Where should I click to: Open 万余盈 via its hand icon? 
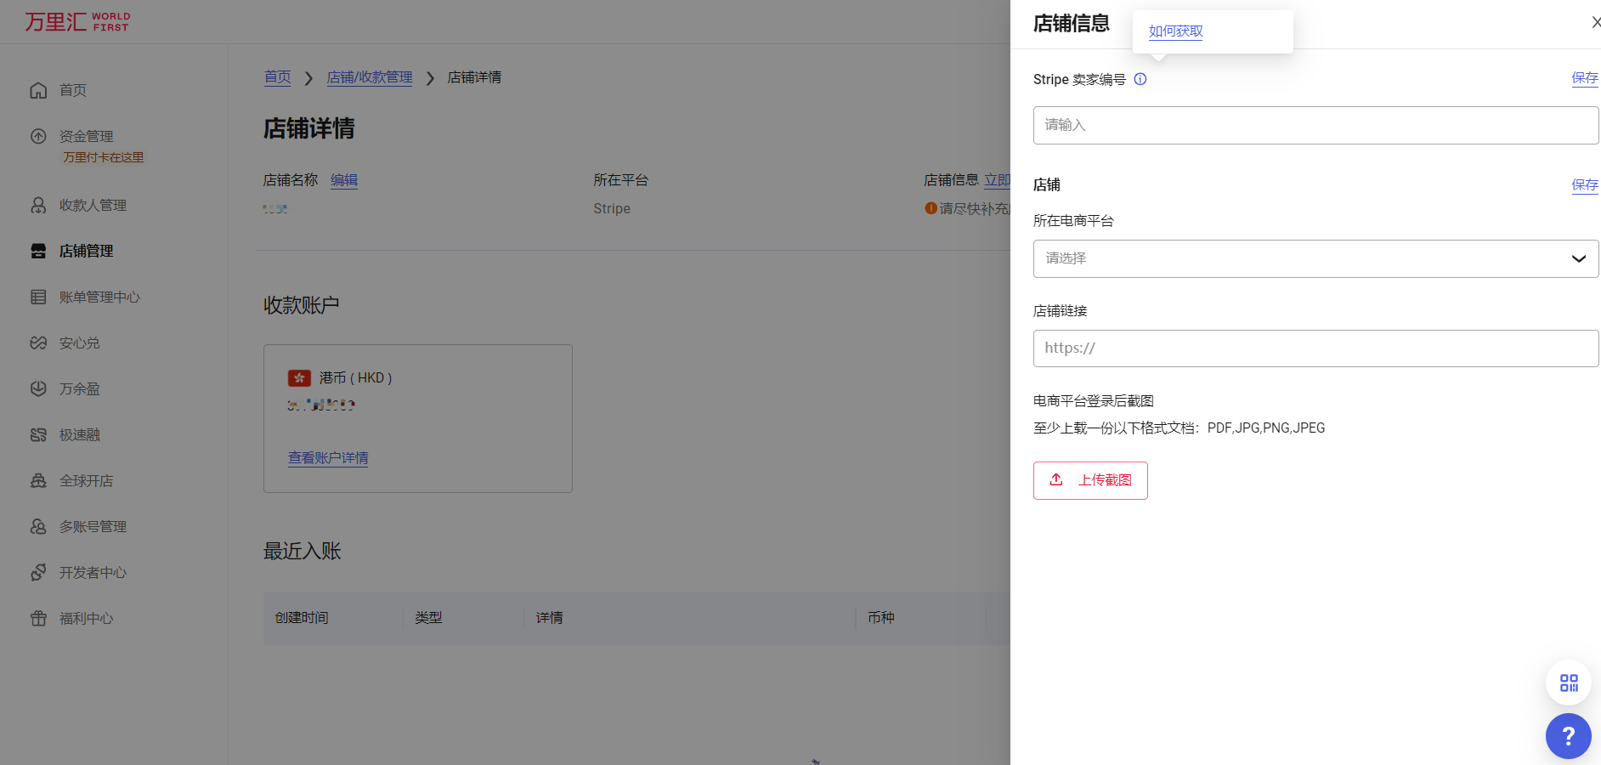[x=39, y=388]
